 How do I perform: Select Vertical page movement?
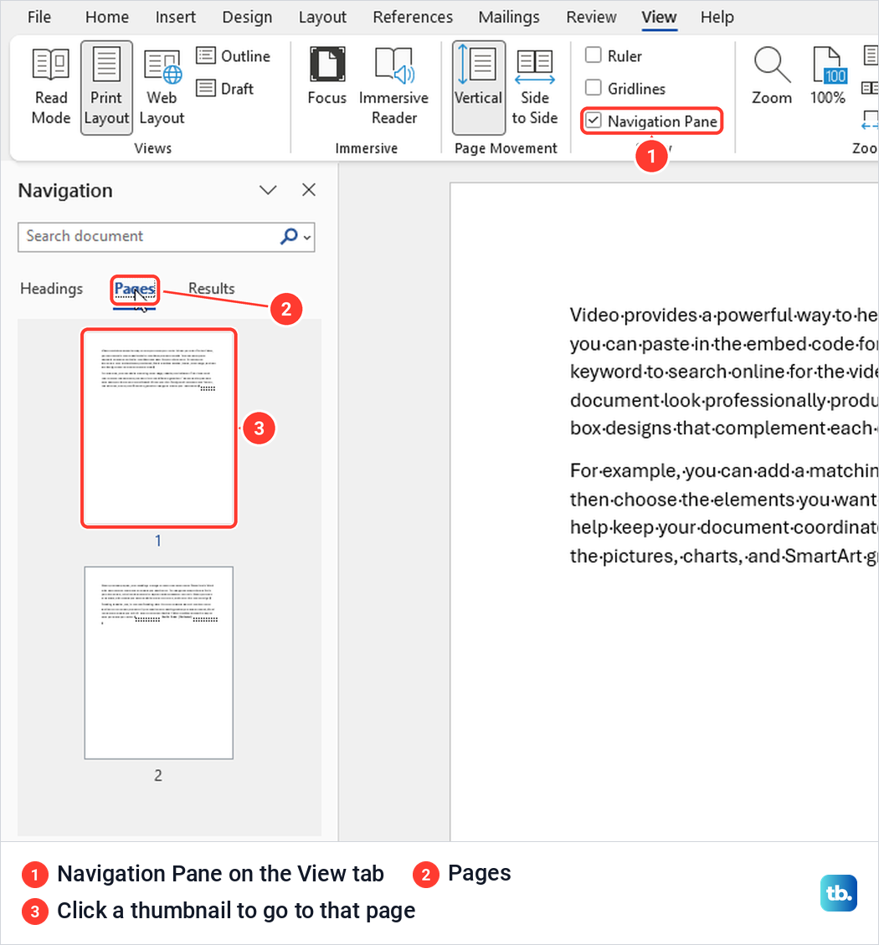coord(479,87)
